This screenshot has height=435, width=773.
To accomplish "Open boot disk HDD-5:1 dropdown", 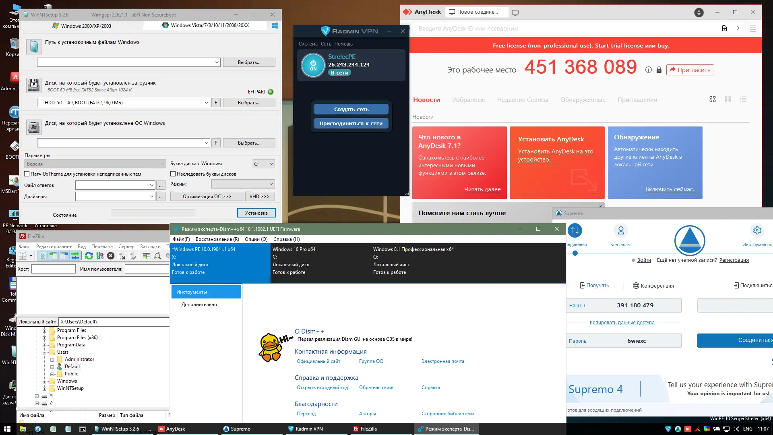I will point(206,103).
